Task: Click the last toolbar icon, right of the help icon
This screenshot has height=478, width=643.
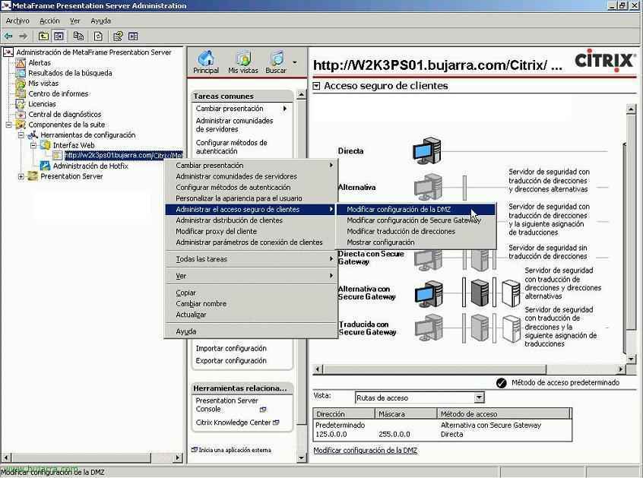Action: [133, 36]
